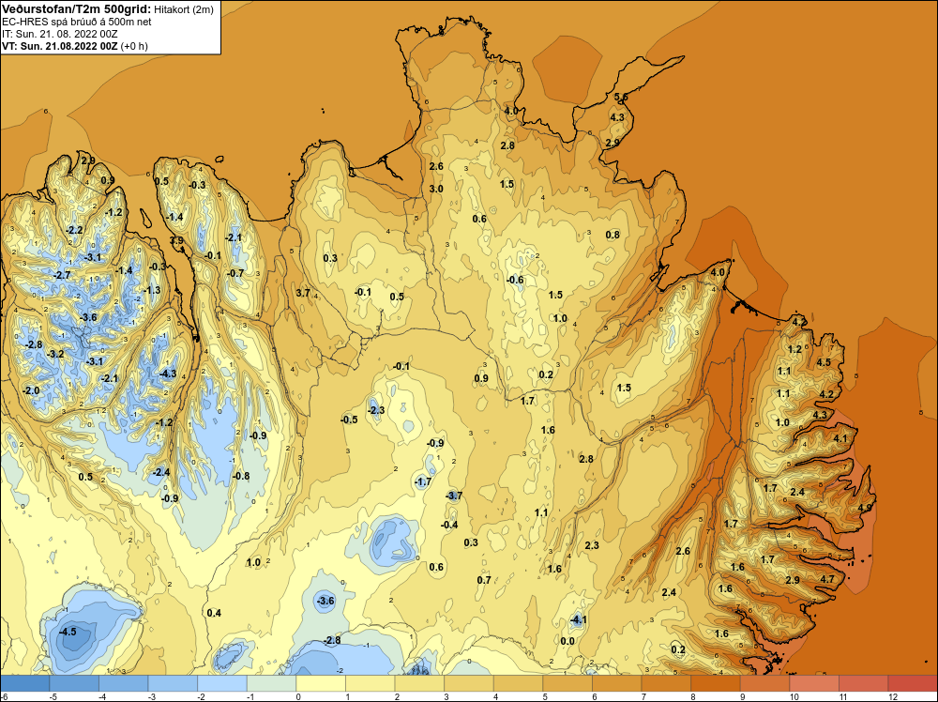Click the legend swatch between -1 and 0
The width and height of the screenshot is (938, 702).
pos(272,683)
